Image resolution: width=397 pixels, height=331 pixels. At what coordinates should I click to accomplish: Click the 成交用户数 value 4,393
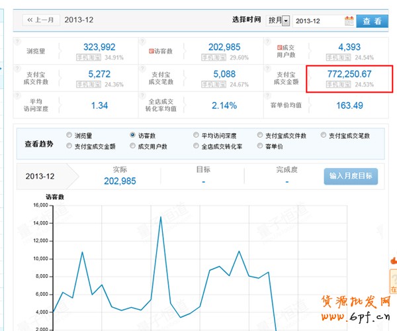click(x=349, y=47)
